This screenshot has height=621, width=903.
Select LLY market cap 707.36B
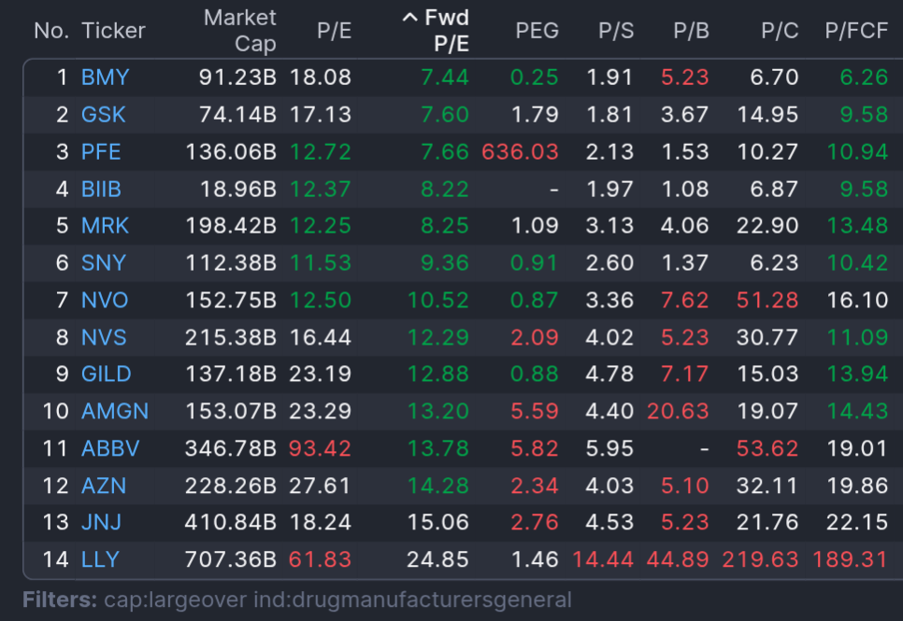(230, 559)
